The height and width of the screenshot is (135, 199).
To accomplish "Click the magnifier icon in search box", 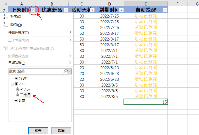I will pyautogui.click(x=65, y=71).
